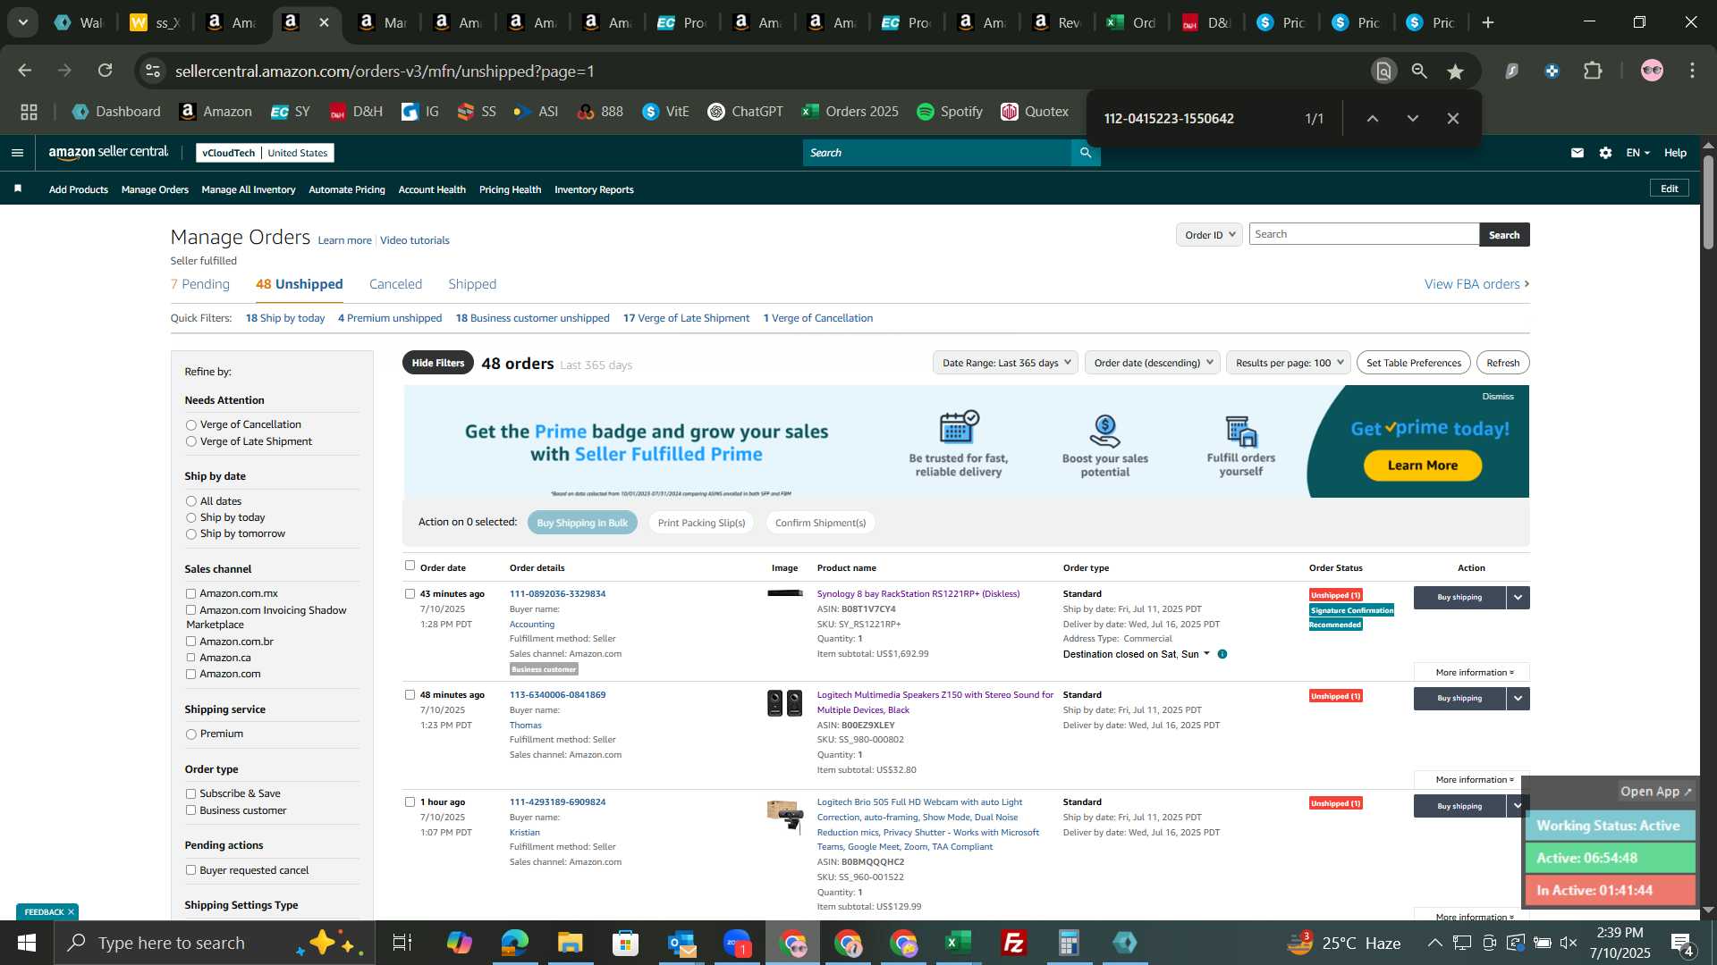
Task: Switch to the Canceled orders tab
Action: click(x=395, y=284)
